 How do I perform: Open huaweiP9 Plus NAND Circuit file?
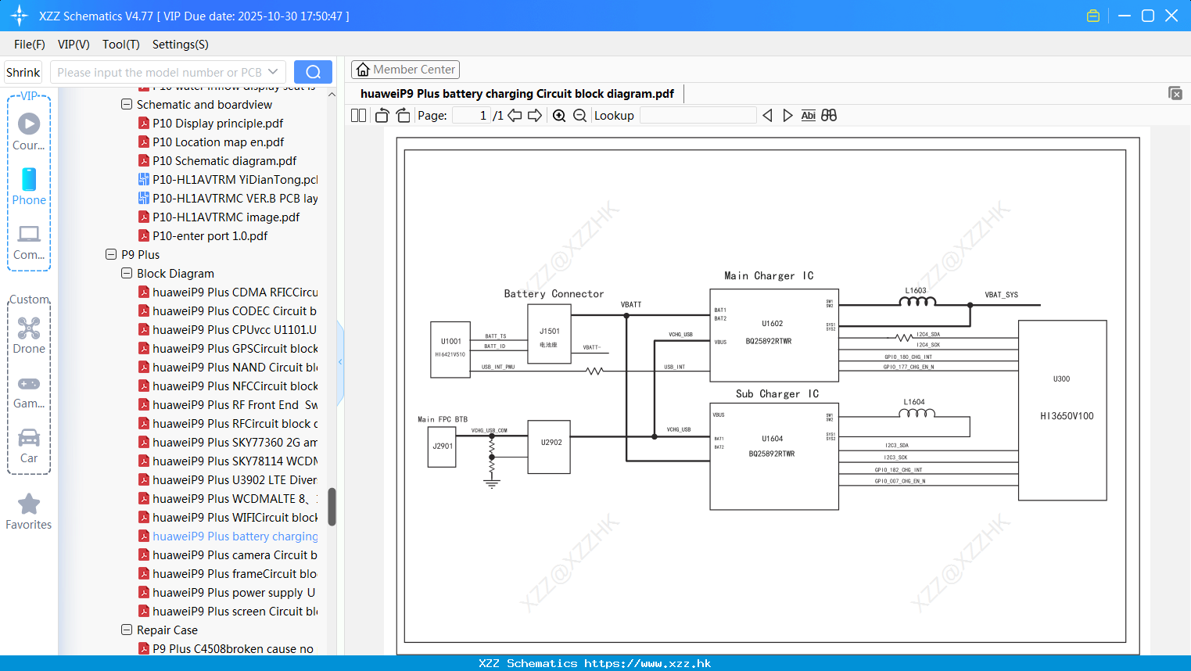pyautogui.click(x=228, y=368)
